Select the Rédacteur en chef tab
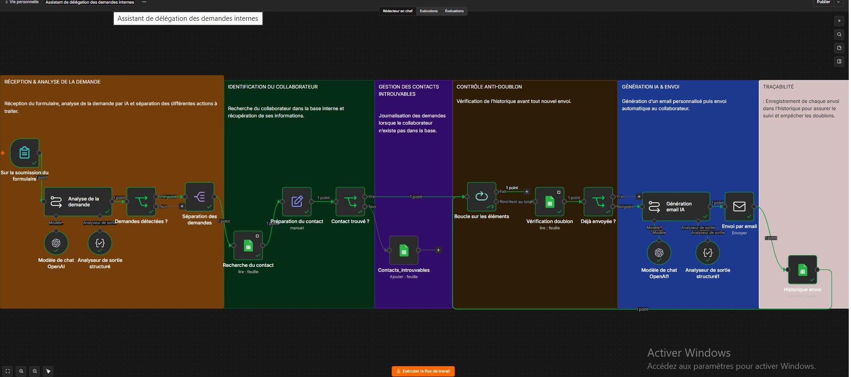Image resolution: width=851 pixels, height=377 pixels. (397, 11)
